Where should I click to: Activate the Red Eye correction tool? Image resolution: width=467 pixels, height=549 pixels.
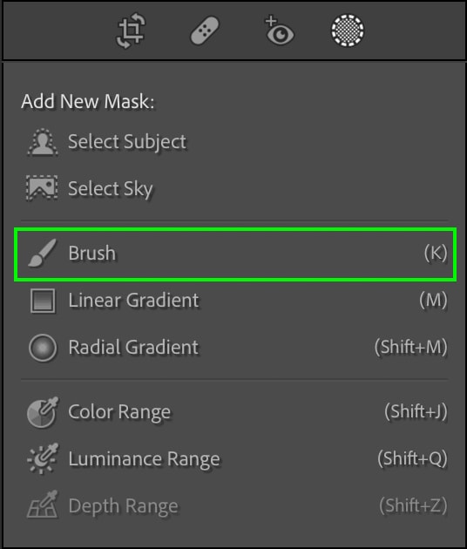279,30
